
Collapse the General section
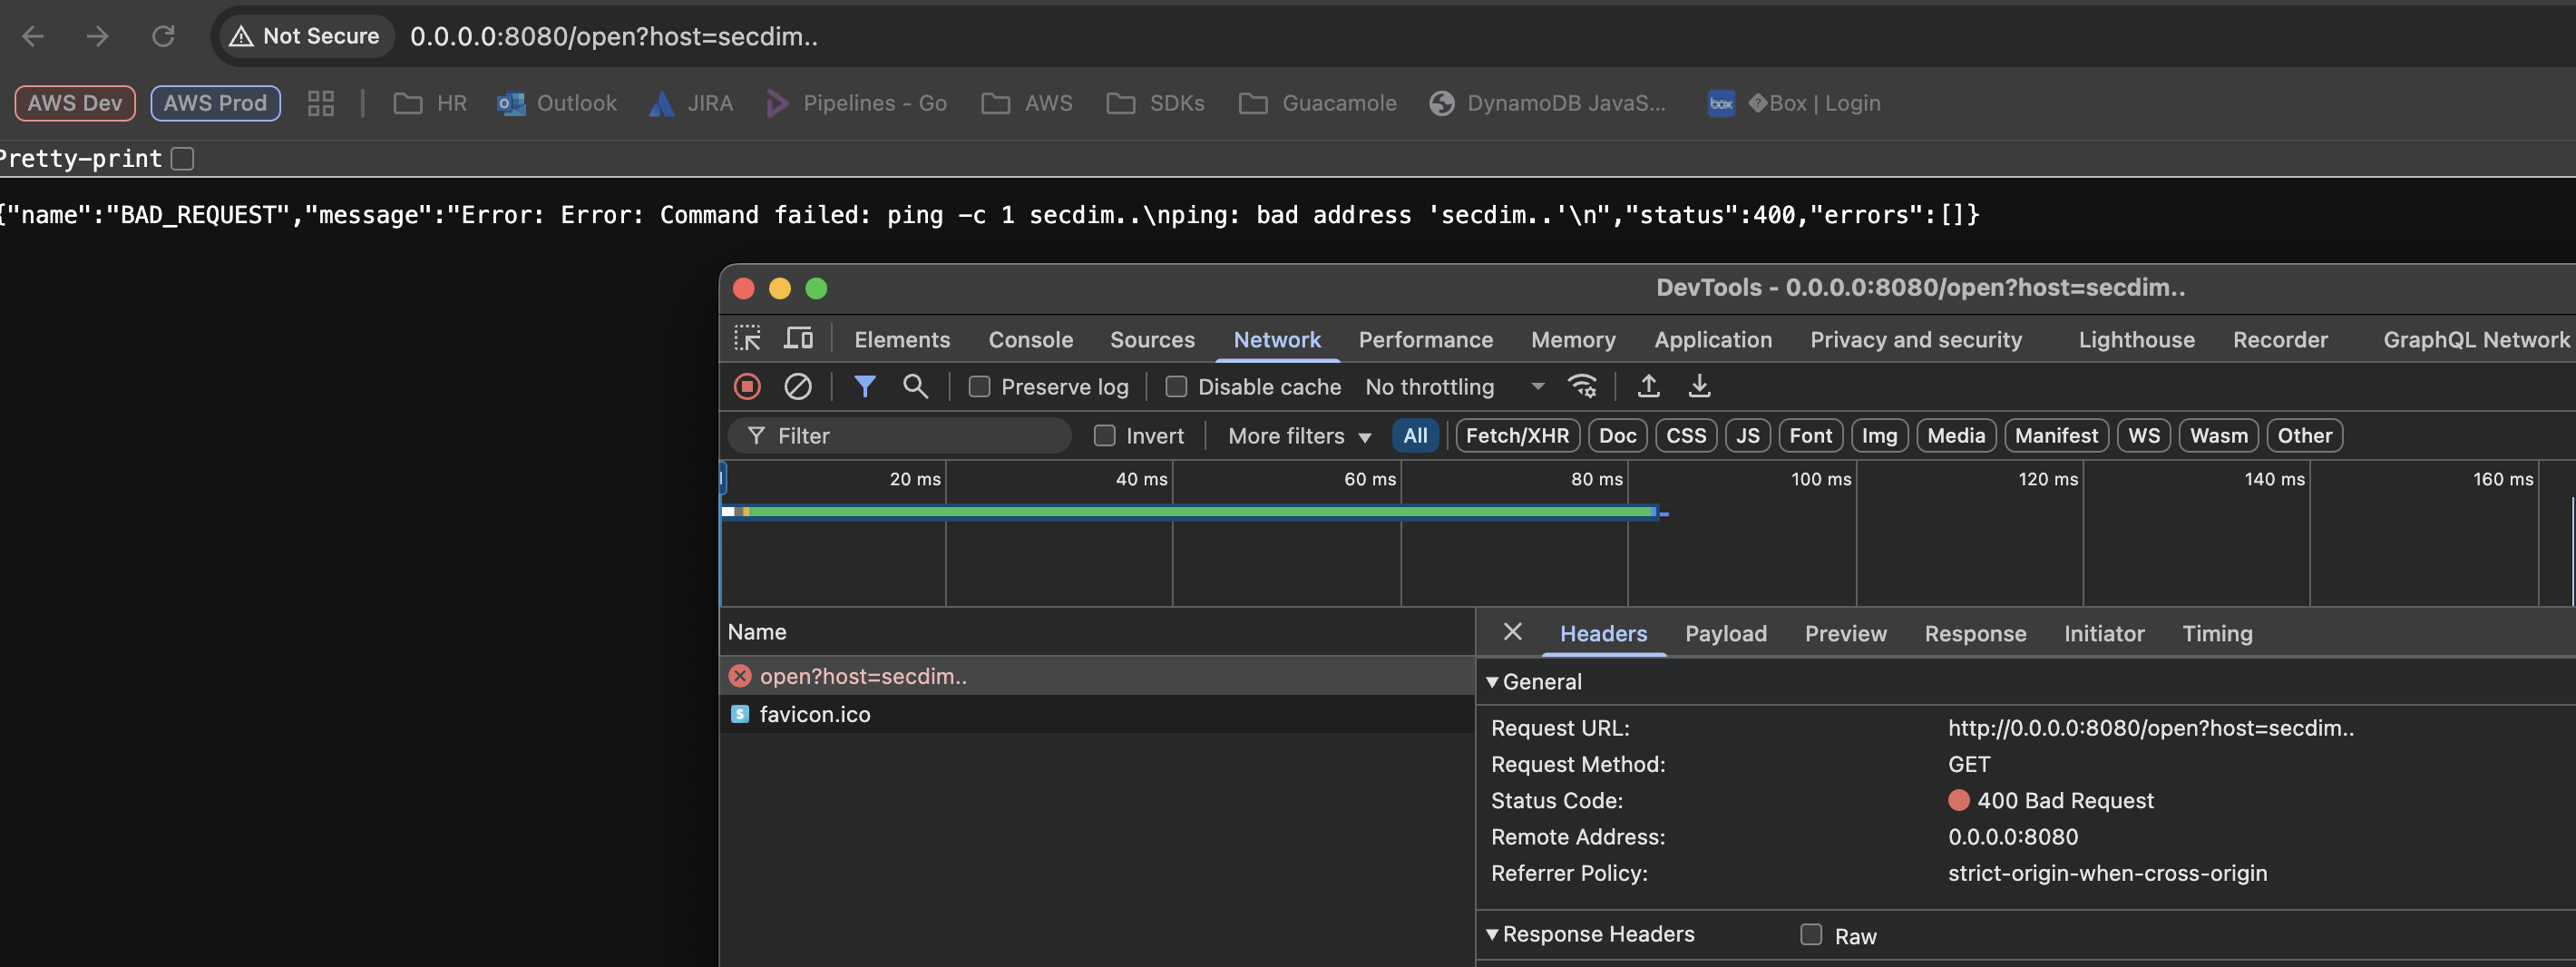click(1492, 682)
